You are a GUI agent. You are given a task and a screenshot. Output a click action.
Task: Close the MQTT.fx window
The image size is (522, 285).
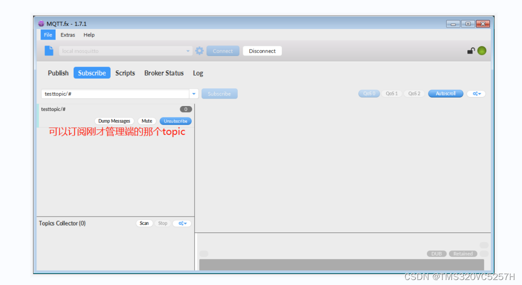[x=483, y=24]
